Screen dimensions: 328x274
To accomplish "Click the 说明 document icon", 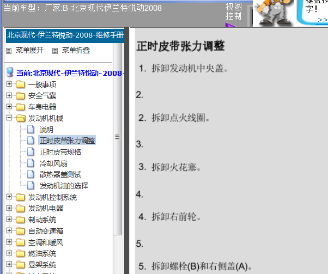I will 31,129.
